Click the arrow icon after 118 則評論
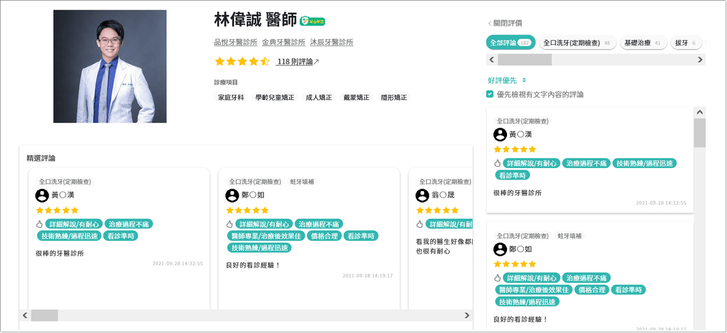This screenshot has width=727, height=333. coord(316,62)
